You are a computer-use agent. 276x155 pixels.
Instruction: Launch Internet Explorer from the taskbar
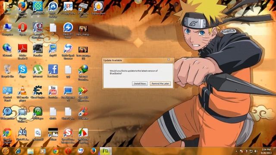18,151
